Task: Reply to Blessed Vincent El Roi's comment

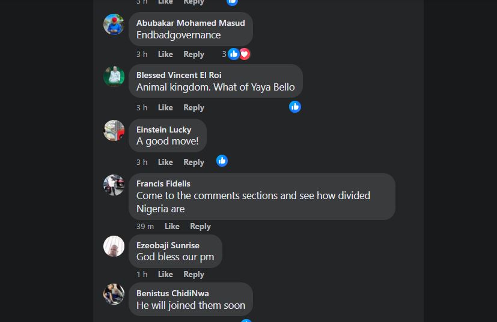Action: [x=194, y=107]
